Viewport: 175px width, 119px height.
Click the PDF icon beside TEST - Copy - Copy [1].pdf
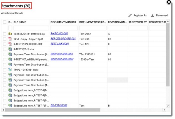(x=10, y=39)
